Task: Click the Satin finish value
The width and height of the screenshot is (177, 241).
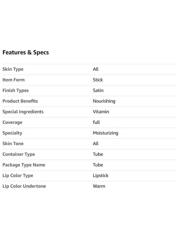Action: 98,90
